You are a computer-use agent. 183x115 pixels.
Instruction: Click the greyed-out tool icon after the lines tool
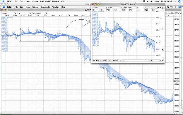149,8
